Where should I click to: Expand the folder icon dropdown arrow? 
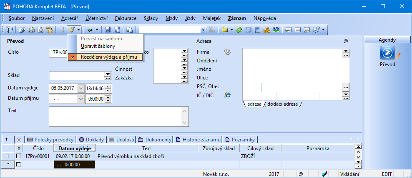231,30
